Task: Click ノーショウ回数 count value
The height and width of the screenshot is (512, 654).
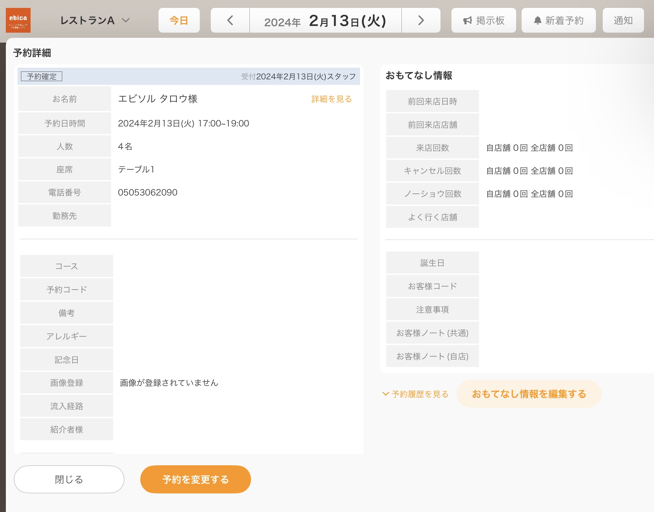Action: [530, 194]
